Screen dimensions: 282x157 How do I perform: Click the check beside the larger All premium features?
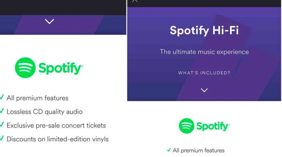(x=2, y=98)
